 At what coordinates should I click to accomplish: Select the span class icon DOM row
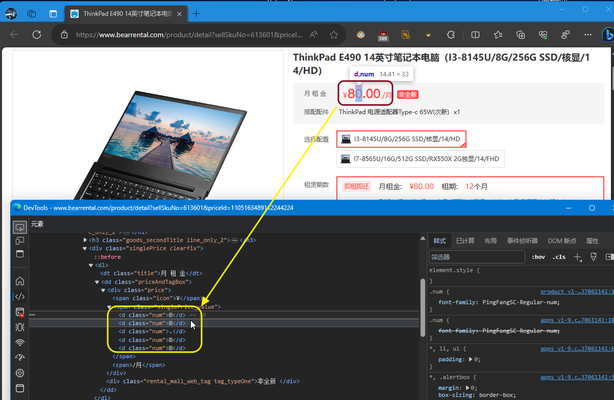[157, 298]
